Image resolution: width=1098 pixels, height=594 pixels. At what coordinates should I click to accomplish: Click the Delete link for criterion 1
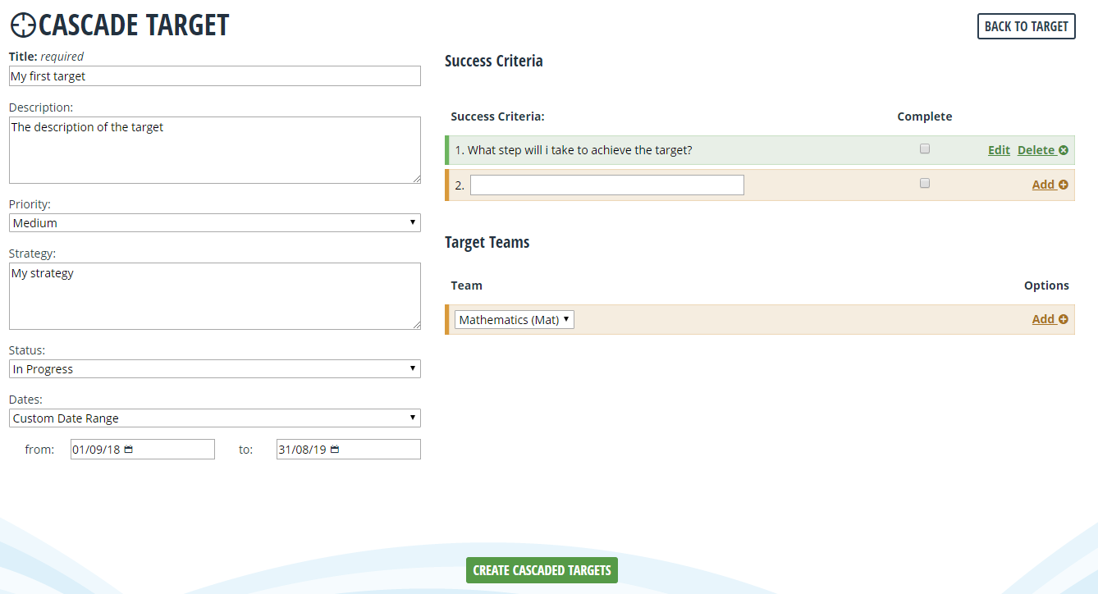[x=1036, y=150]
